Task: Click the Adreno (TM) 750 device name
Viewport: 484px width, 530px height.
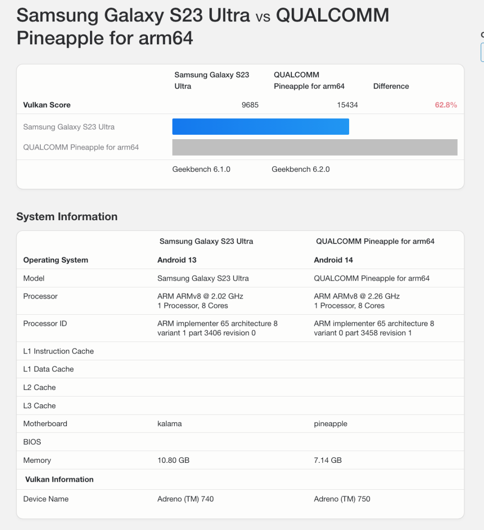Action: (x=342, y=499)
